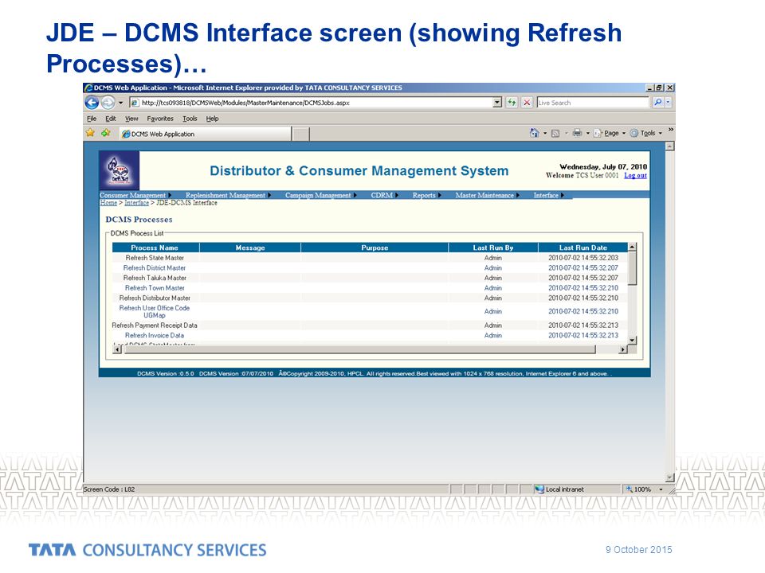
Task: Open the Edit menu
Action: (x=111, y=119)
